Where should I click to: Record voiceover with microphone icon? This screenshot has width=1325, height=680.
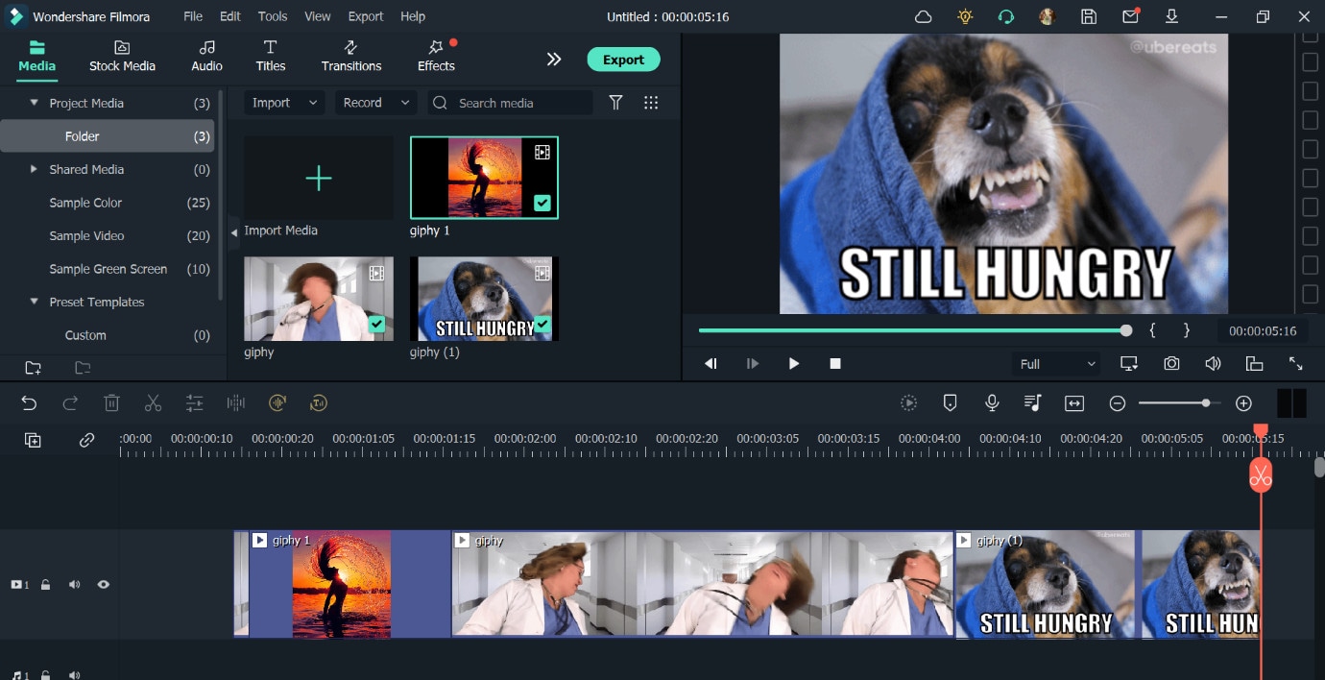coord(992,403)
